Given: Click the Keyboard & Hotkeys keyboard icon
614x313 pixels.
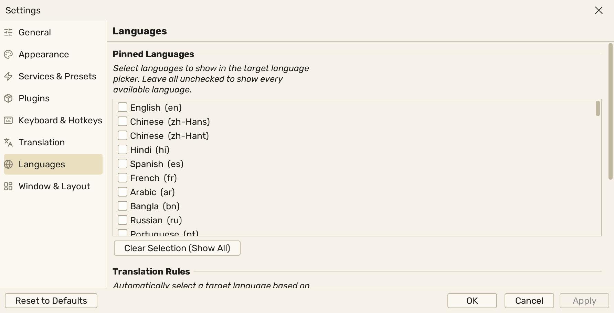Looking at the screenshot, I should click(x=8, y=120).
